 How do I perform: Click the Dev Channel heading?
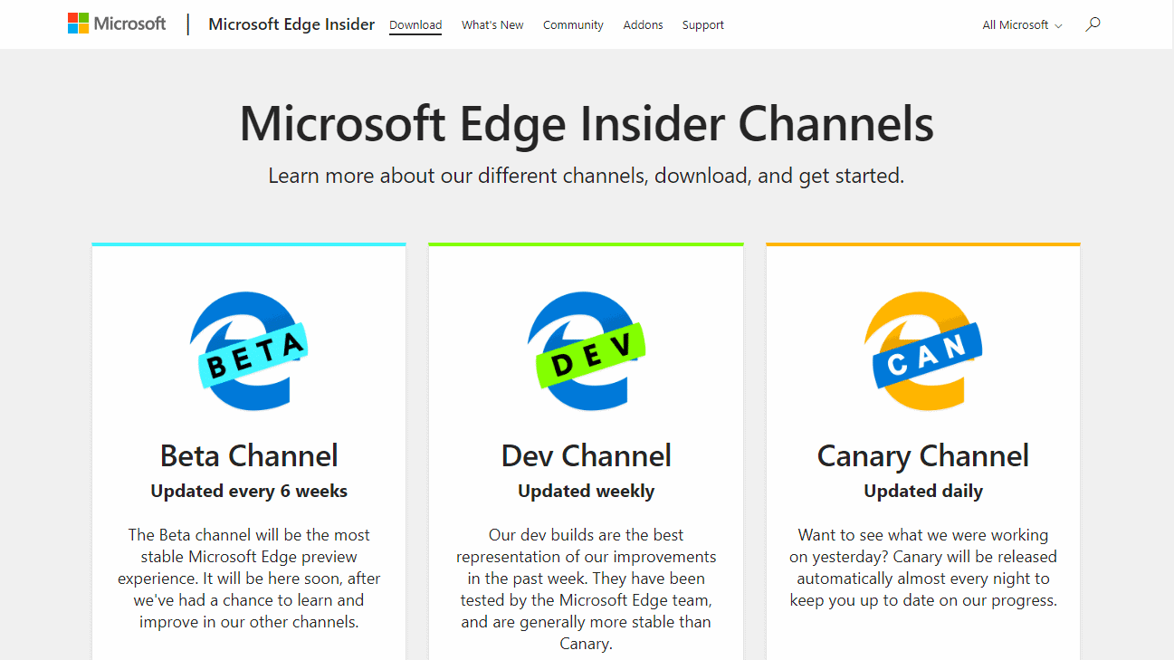(x=586, y=455)
